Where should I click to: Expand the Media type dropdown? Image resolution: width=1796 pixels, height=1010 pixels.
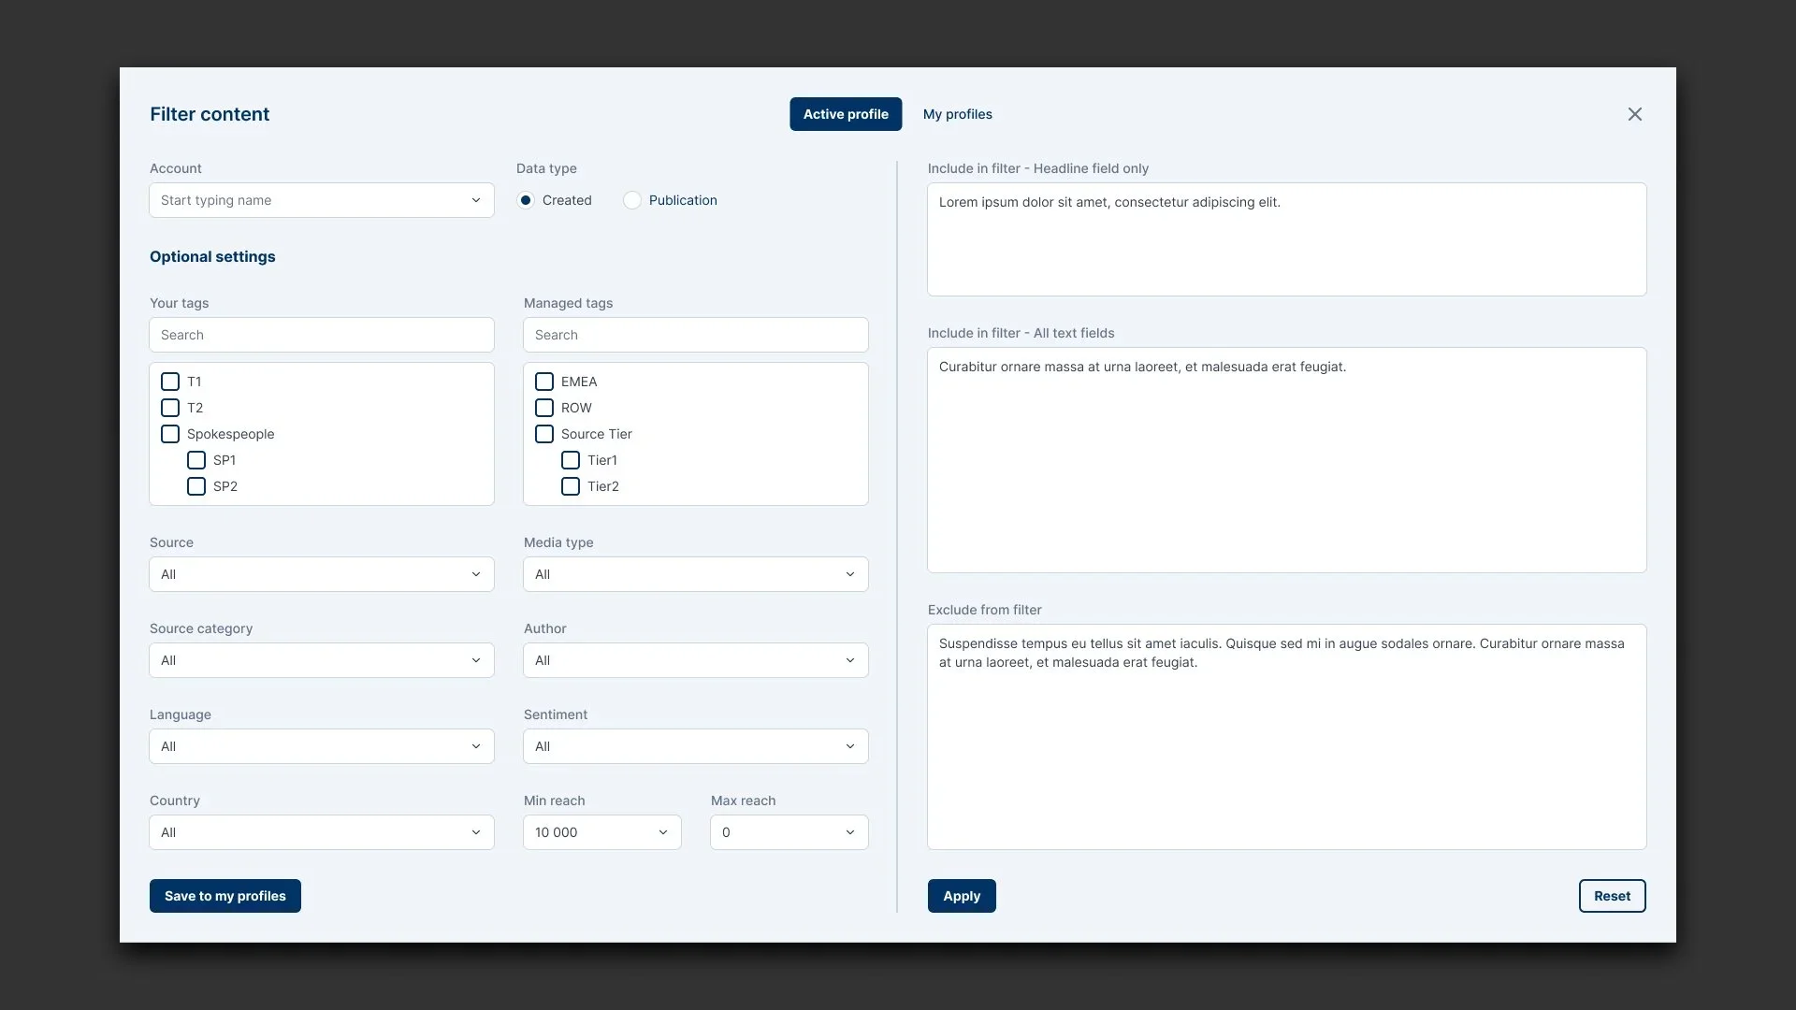(695, 574)
